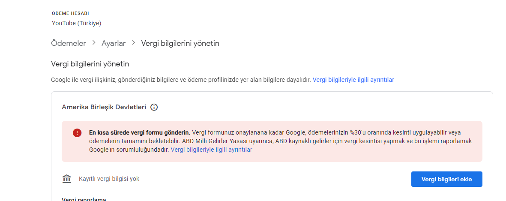Click the Amerika Birleşik Devletleri section title
This screenshot has width=506, height=201.
tap(104, 107)
